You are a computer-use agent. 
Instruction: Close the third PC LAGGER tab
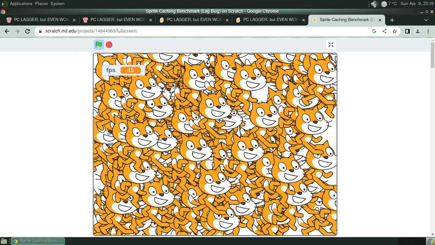[x=227, y=20]
